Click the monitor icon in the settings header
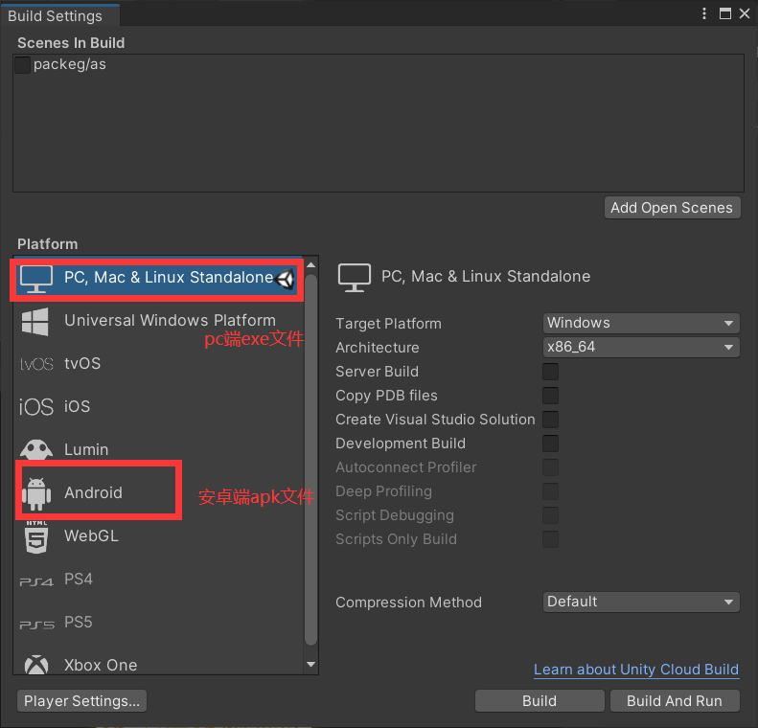 tap(355, 278)
